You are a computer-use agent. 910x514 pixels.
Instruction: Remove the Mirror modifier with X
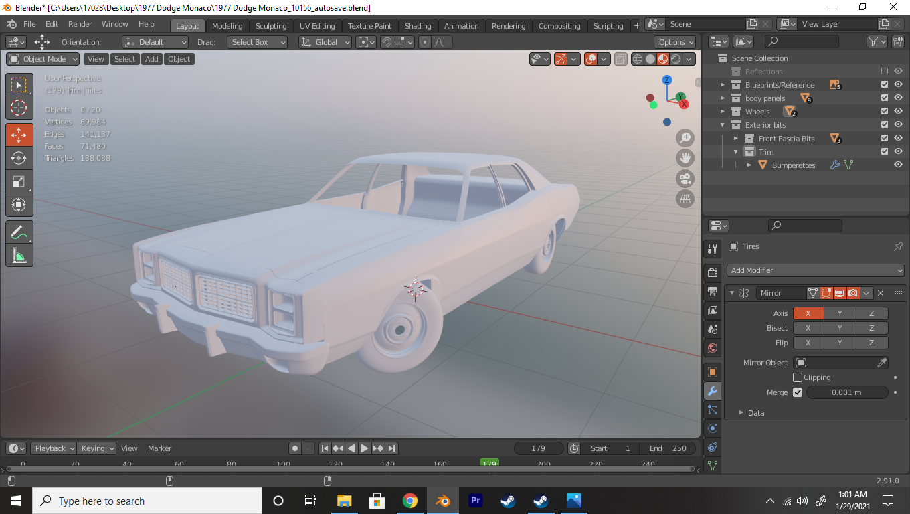tap(881, 293)
